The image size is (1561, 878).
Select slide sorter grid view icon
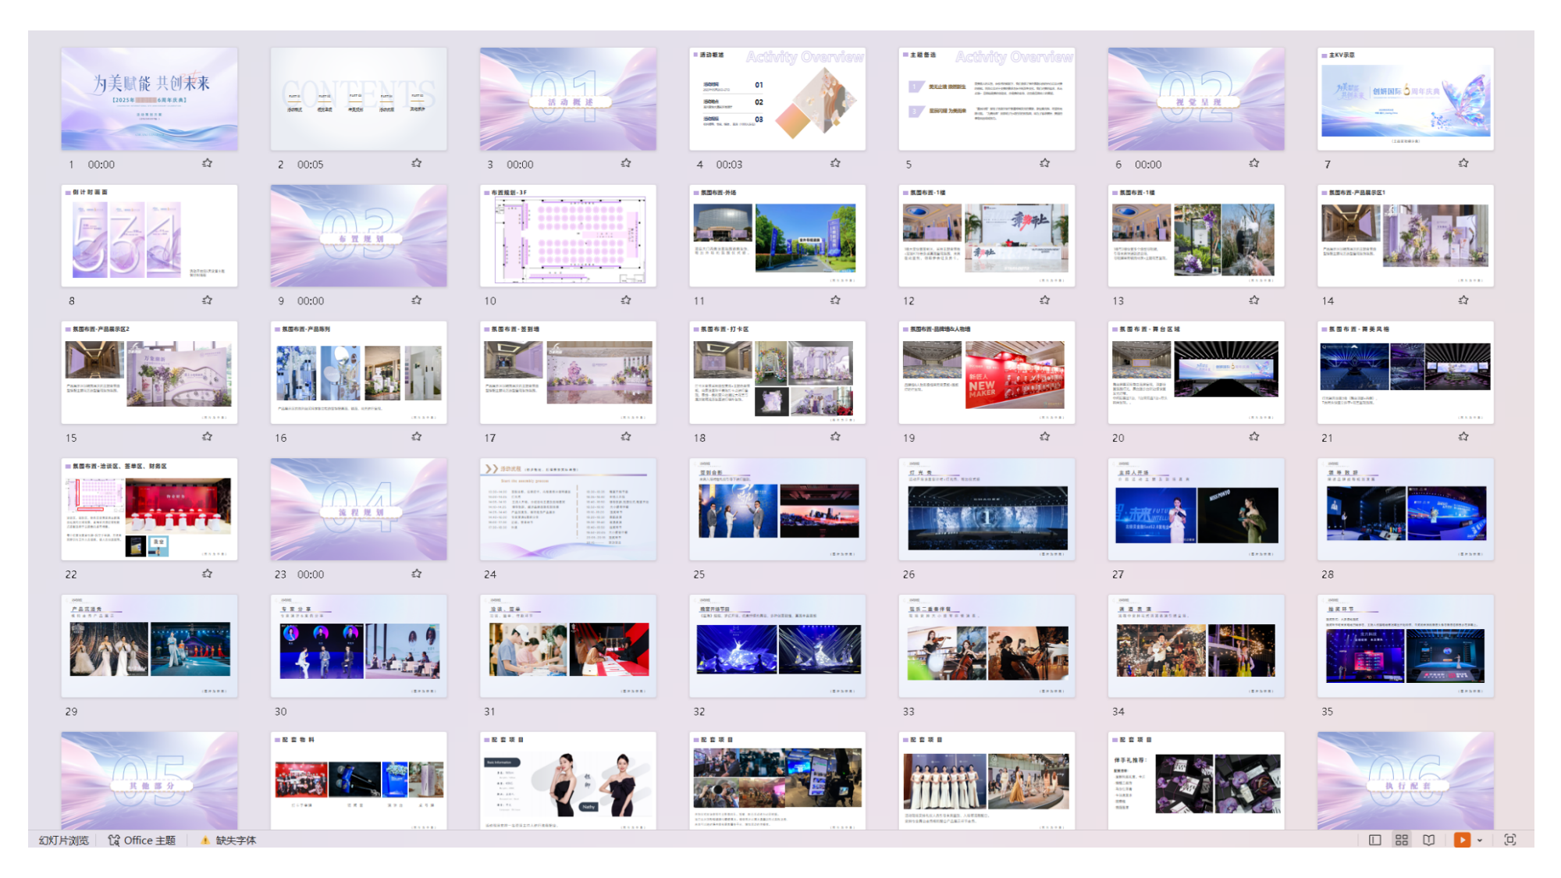click(x=1402, y=840)
